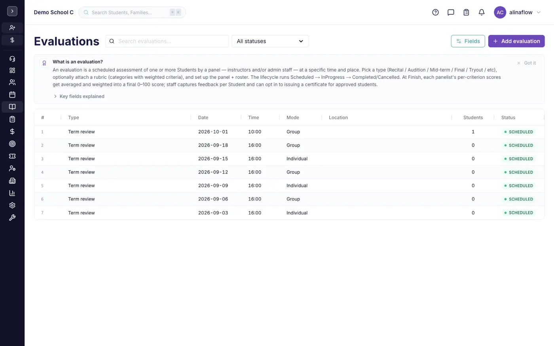The image size is (554, 346).
Task: Open the dashboard grid sidebar icon
Action: click(x=12, y=70)
